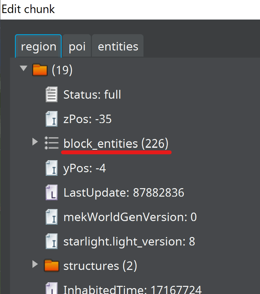260x294 pixels.
Task: Select the zPos: -35 node
Action: 87,119
